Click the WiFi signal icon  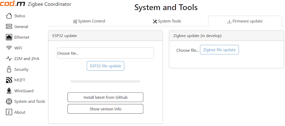point(9,48)
